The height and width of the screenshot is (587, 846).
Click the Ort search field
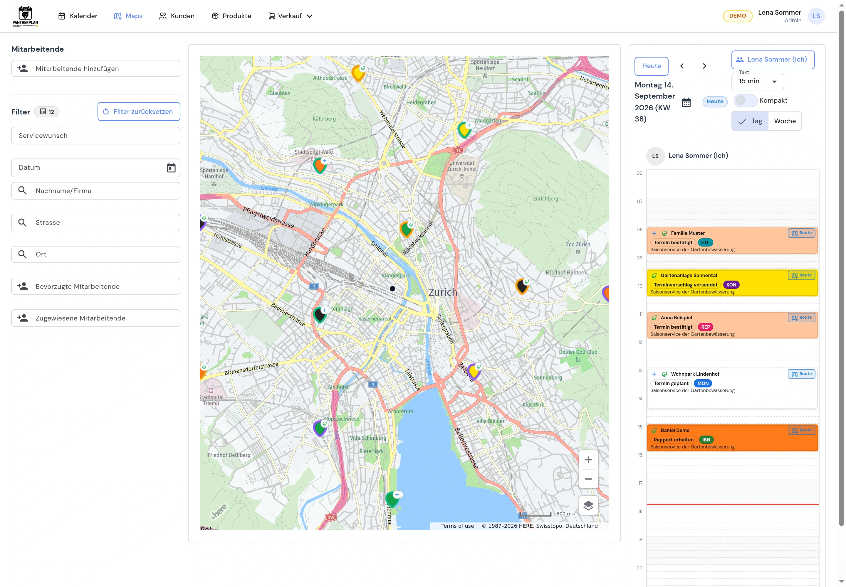pyautogui.click(x=96, y=254)
